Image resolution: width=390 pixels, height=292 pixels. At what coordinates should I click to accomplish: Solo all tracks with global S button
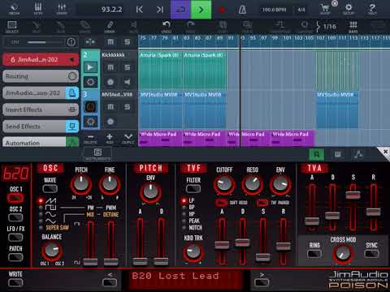pyautogui.click(x=127, y=42)
